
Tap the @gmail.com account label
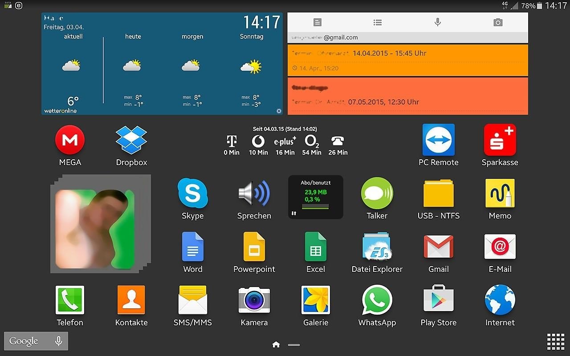pos(341,37)
